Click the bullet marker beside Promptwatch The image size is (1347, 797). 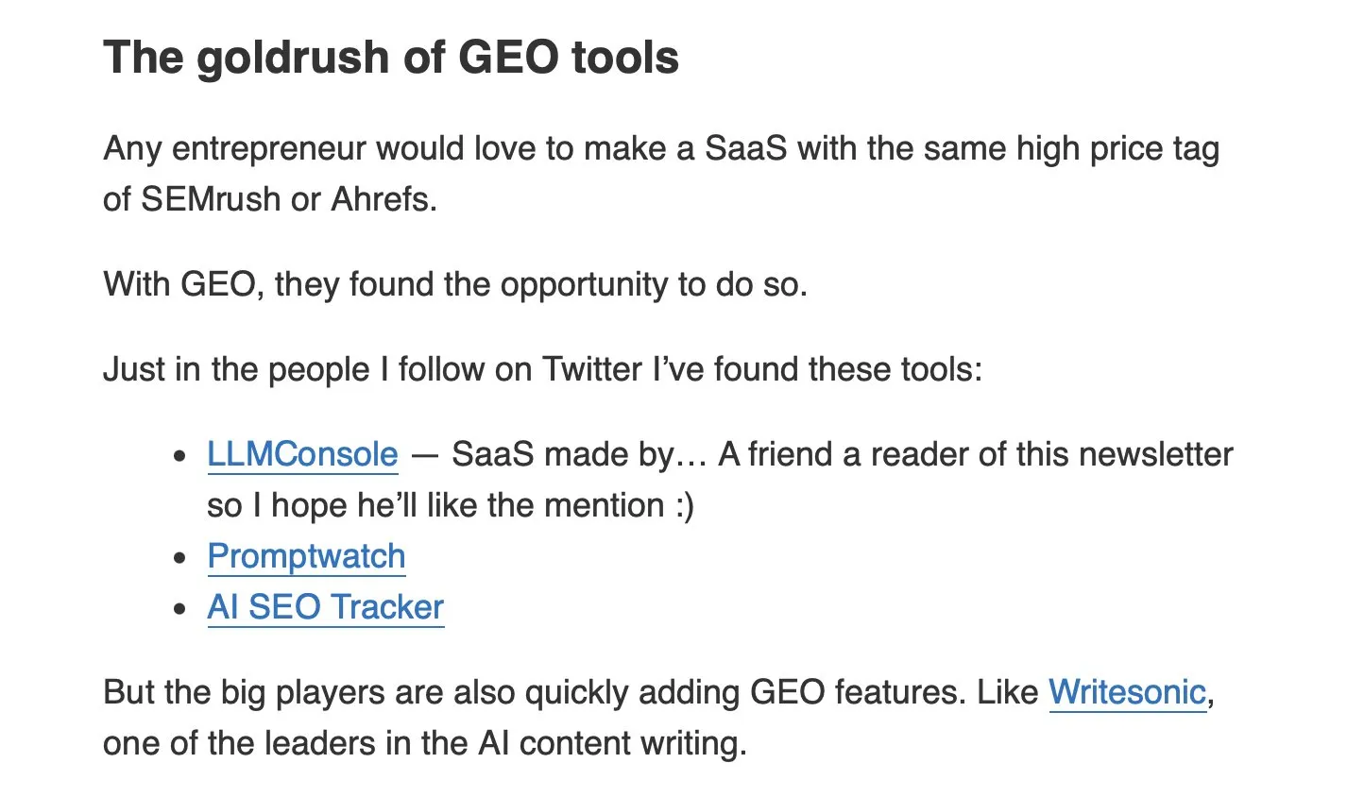[180, 558]
